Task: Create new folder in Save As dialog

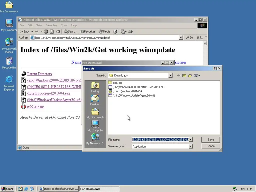Action: (x=190, y=75)
